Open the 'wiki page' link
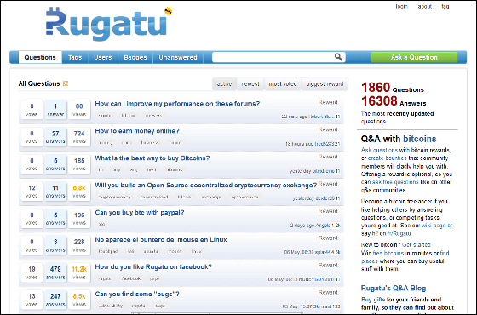This screenshot has height=315, width=477. coord(434,226)
